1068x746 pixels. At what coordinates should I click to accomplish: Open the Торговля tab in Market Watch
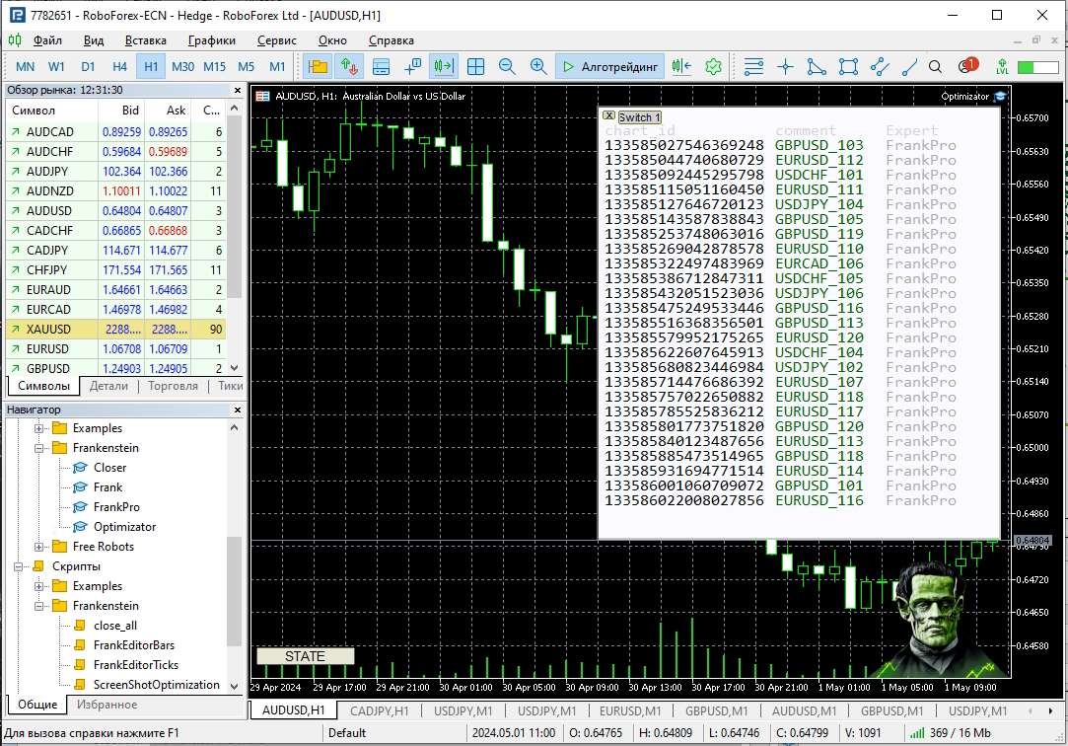coord(173,386)
